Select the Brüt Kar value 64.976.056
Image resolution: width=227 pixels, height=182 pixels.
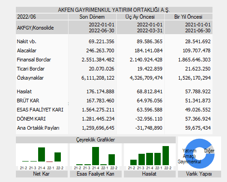pyautogui.click(x=149, y=101)
